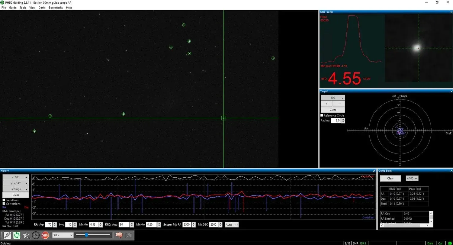Open the Auto Dec mode dropdown
453x245 pixels.
click(232, 225)
